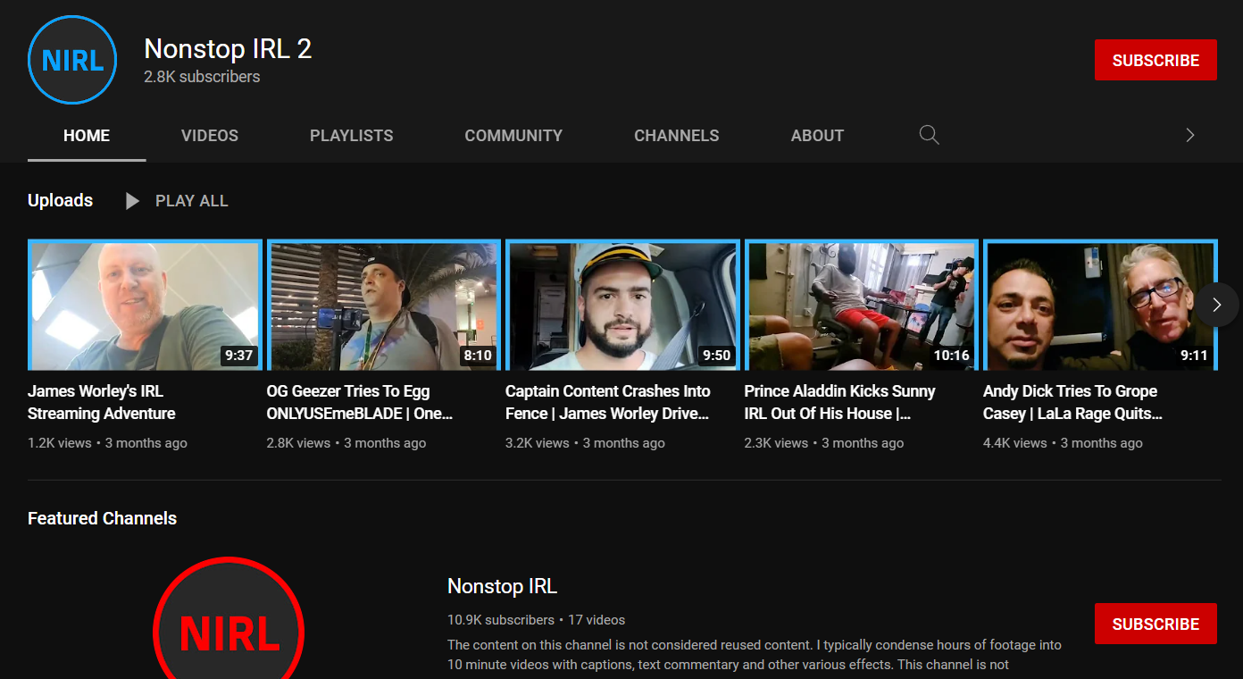Click the 2.8K views metadata text
The height and width of the screenshot is (679, 1243).
[x=299, y=443]
